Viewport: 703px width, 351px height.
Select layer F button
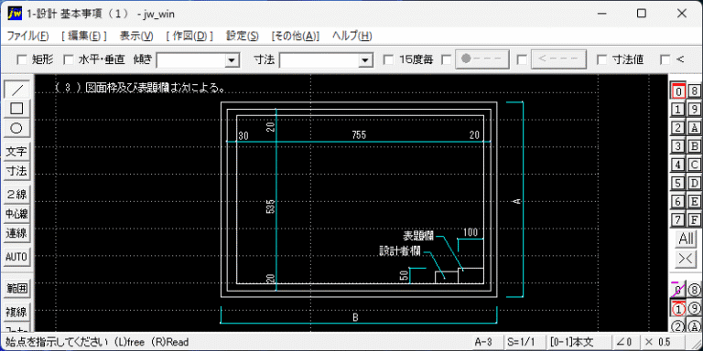pyautogui.click(x=695, y=219)
